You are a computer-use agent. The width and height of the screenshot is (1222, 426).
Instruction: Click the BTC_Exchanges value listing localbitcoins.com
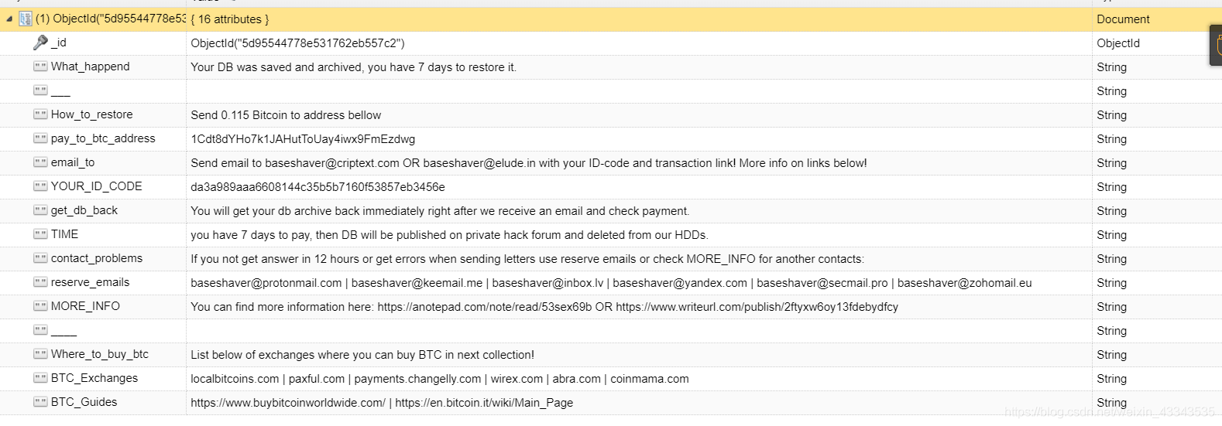[440, 379]
